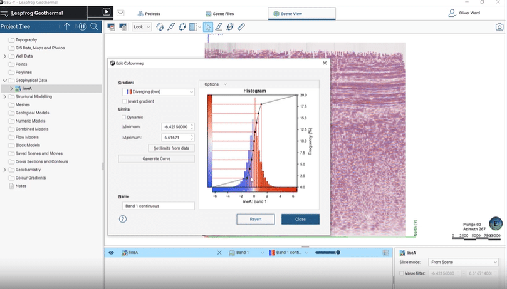Select the Meshes folder

point(19,104)
